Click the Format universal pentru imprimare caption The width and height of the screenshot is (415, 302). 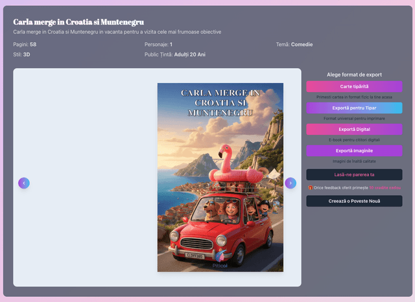tap(354, 119)
